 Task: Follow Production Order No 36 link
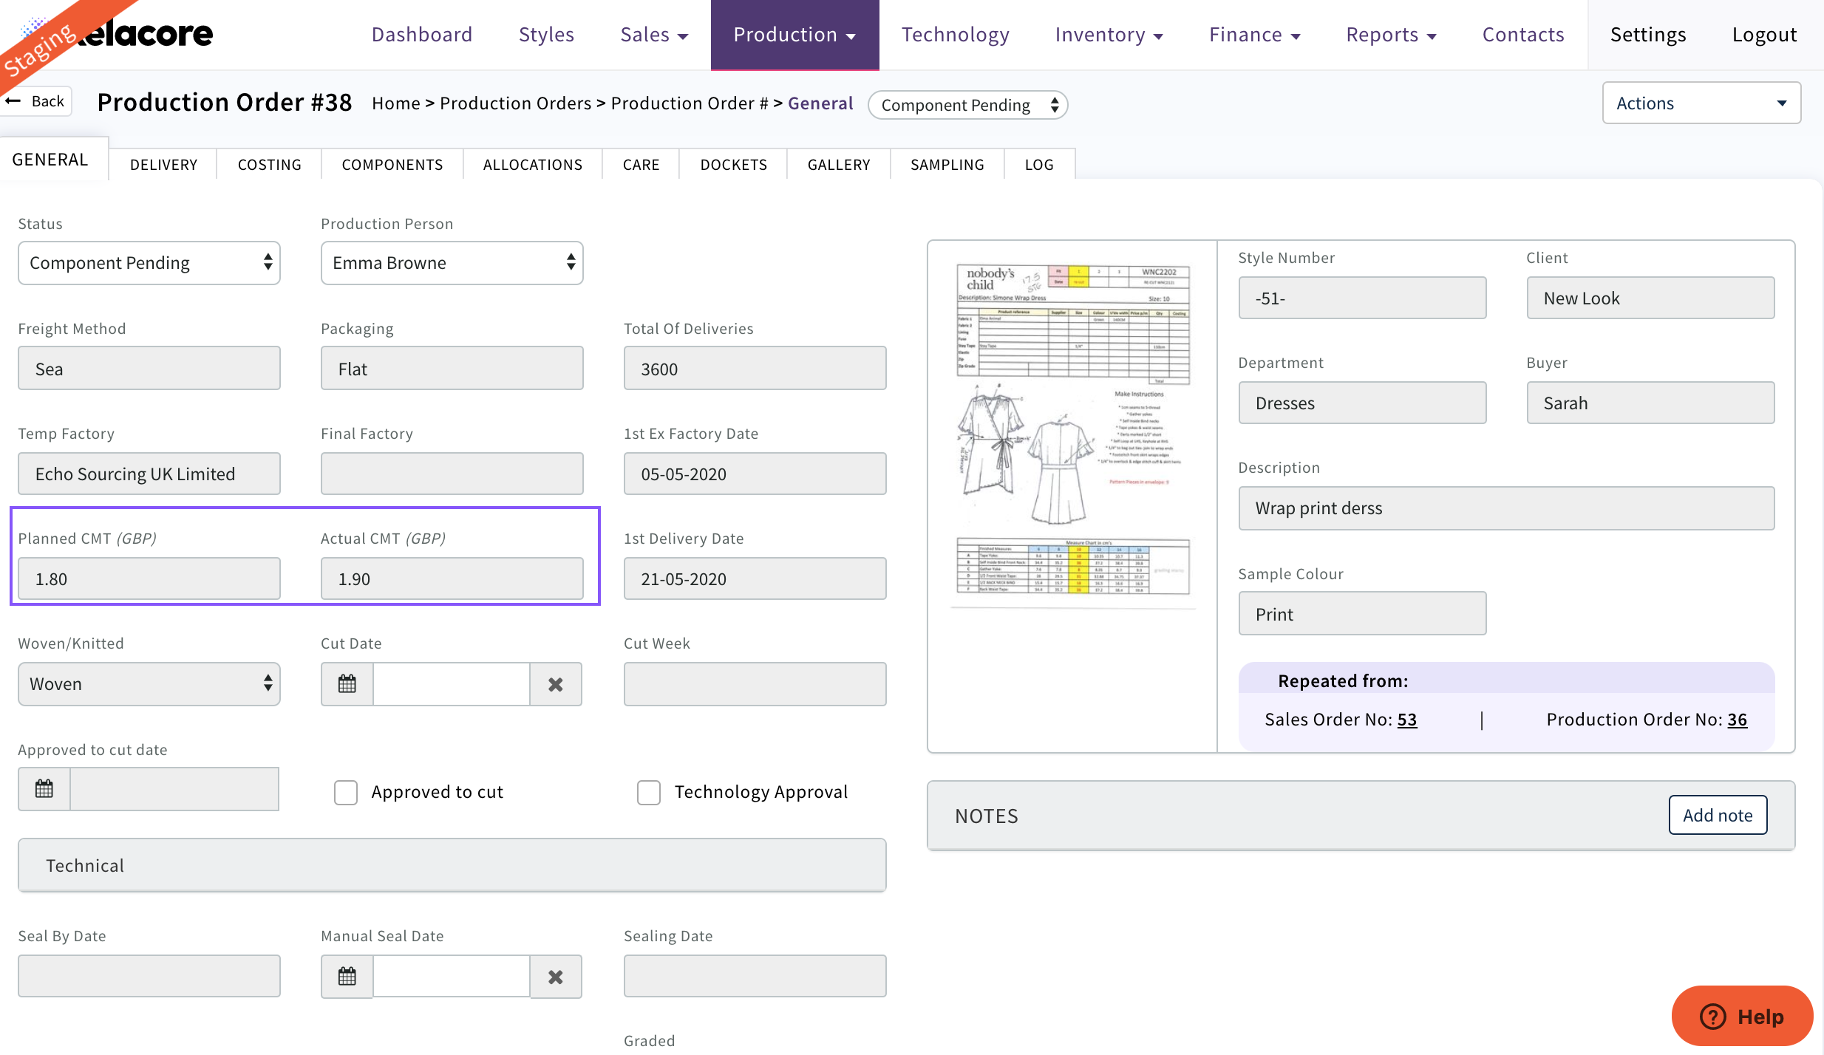tap(1737, 720)
